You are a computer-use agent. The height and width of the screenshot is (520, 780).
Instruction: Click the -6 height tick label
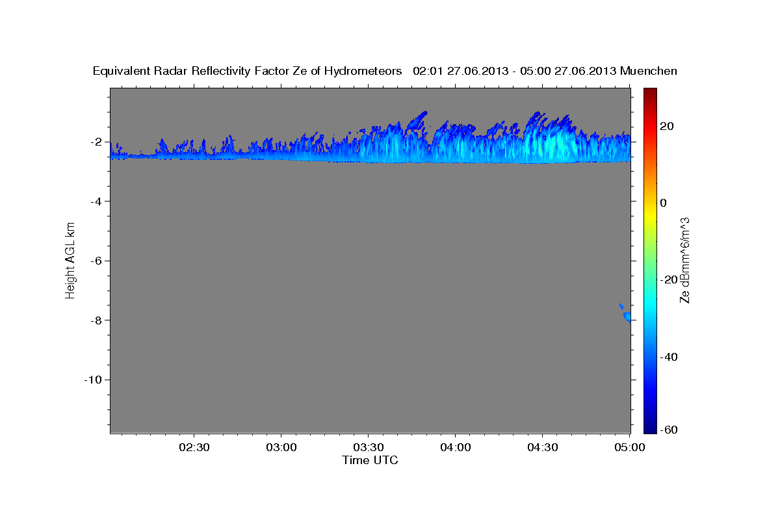[x=96, y=261]
